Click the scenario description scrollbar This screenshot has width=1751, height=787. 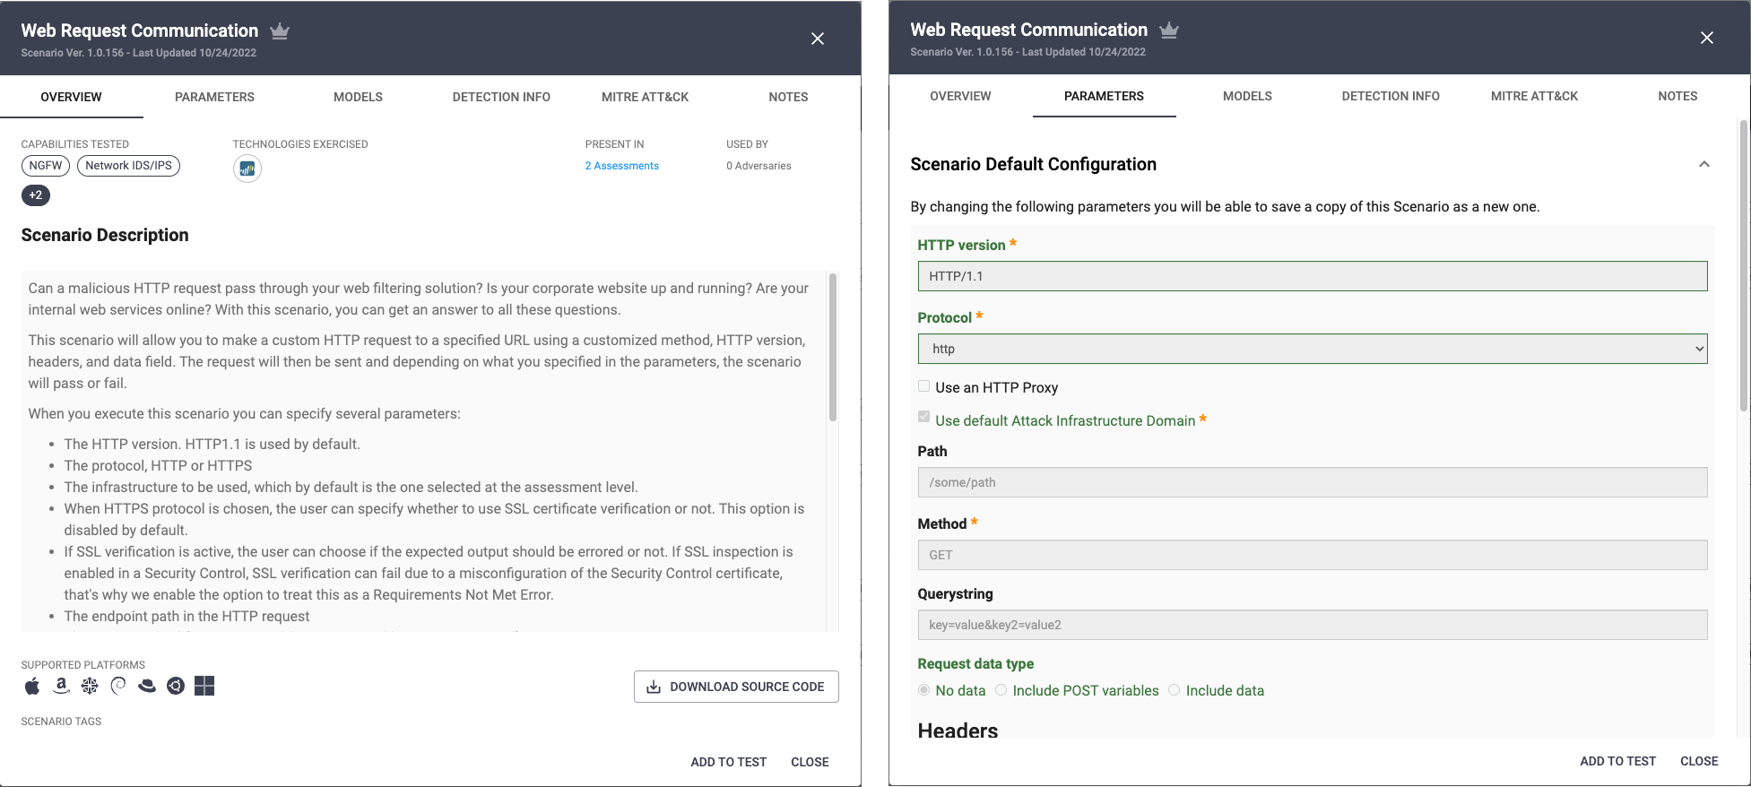[x=833, y=348]
